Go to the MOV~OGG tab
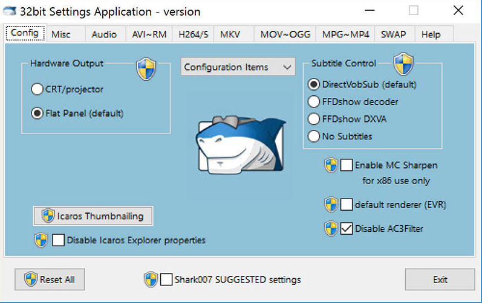482x303 pixels. [x=285, y=34]
